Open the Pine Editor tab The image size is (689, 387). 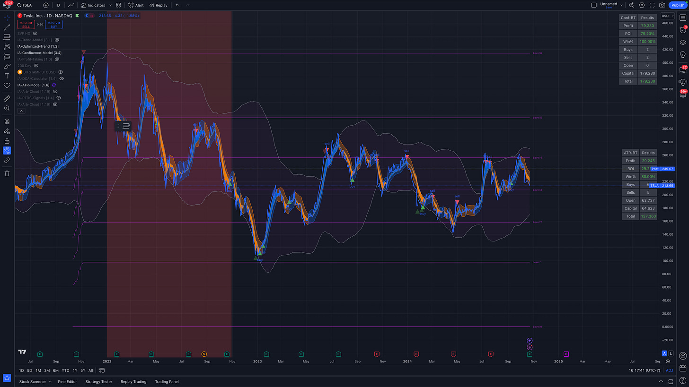68,381
